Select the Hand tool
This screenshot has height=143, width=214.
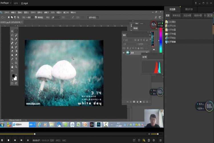click(12, 67)
